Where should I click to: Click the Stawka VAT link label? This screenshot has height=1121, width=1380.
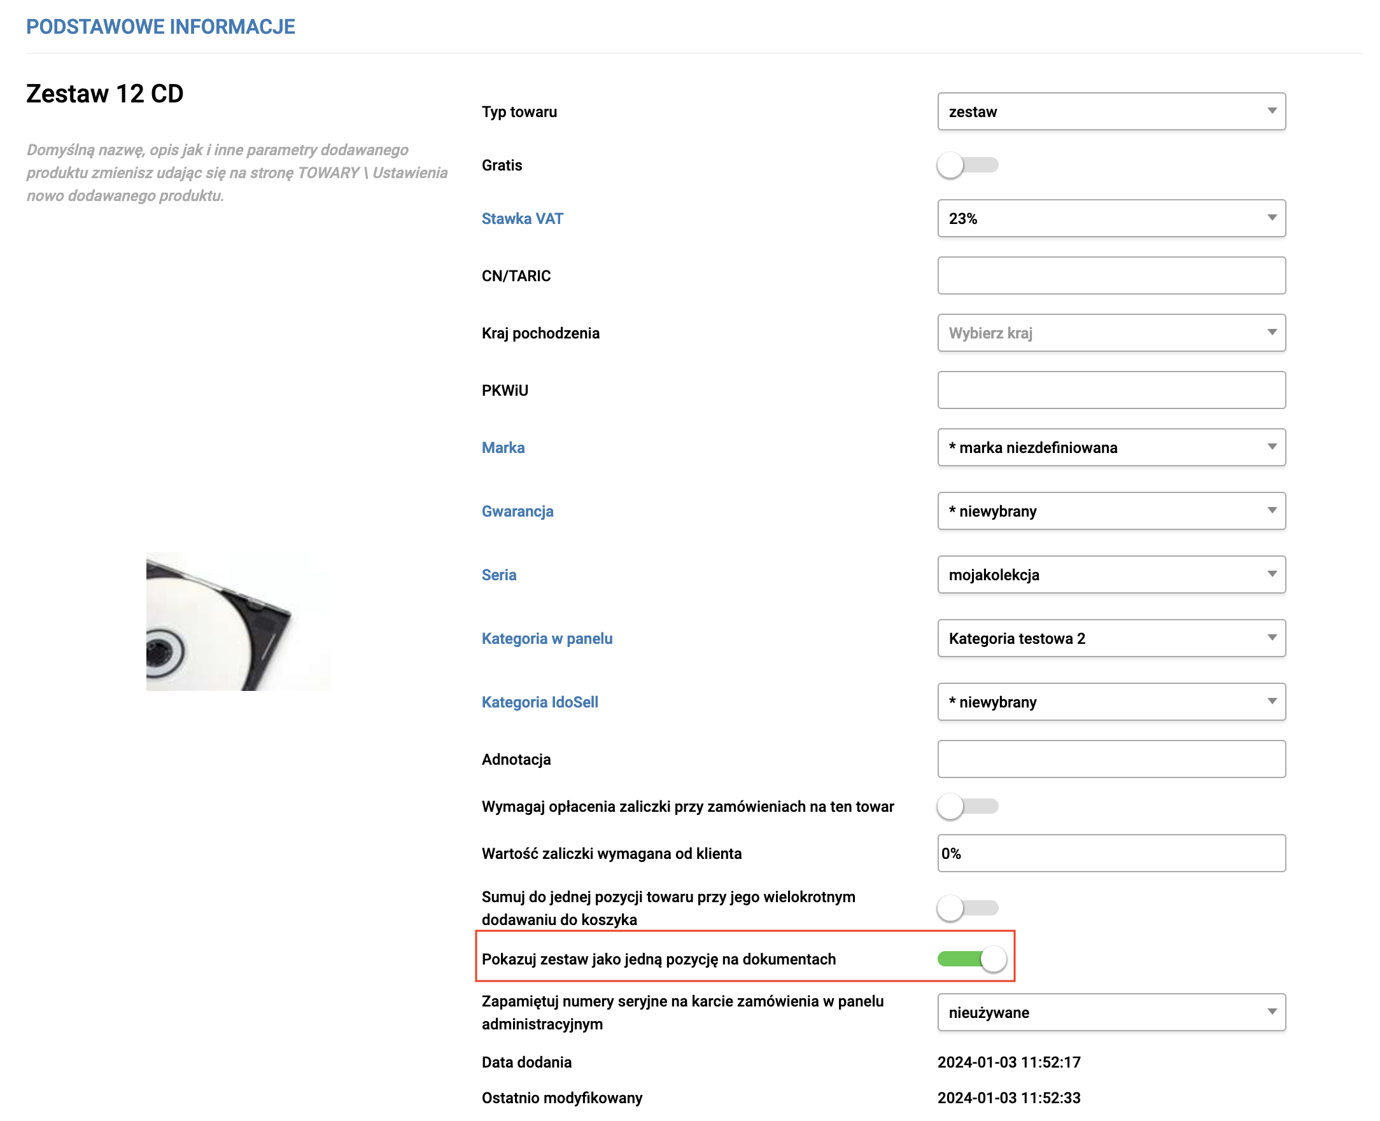pos(522,219)
